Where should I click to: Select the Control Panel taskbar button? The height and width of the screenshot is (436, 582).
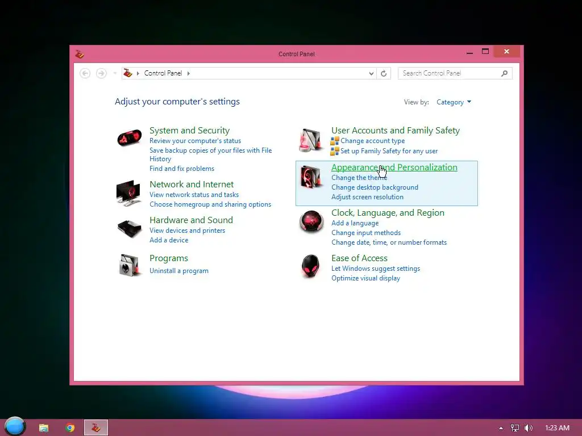pos(96,427)
